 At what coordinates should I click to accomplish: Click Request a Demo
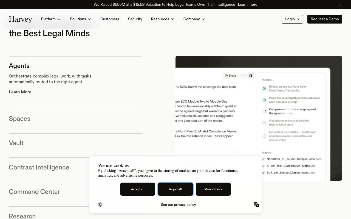pos(325,19)
